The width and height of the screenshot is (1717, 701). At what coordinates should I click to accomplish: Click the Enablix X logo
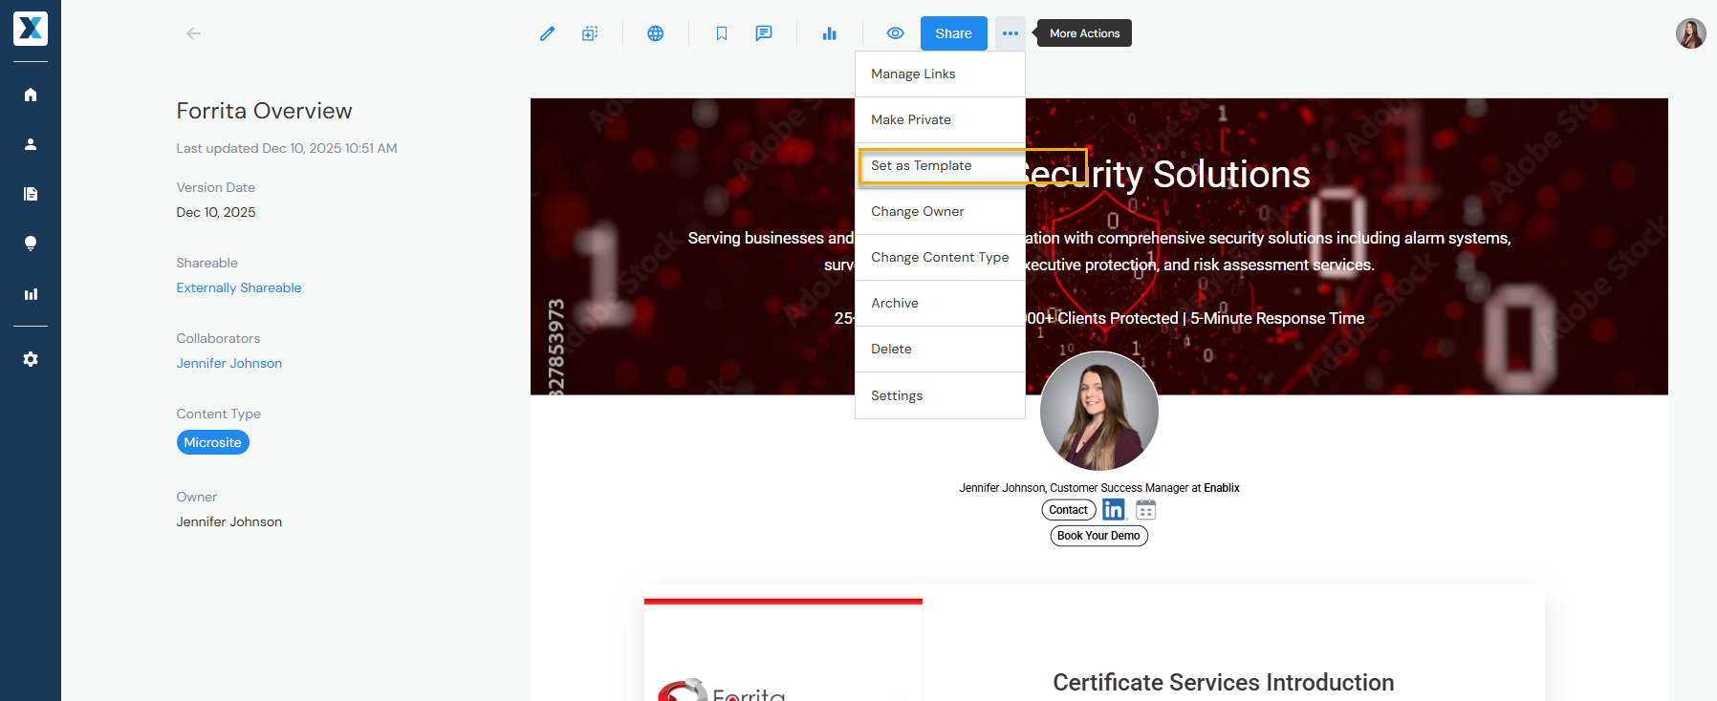31,29
